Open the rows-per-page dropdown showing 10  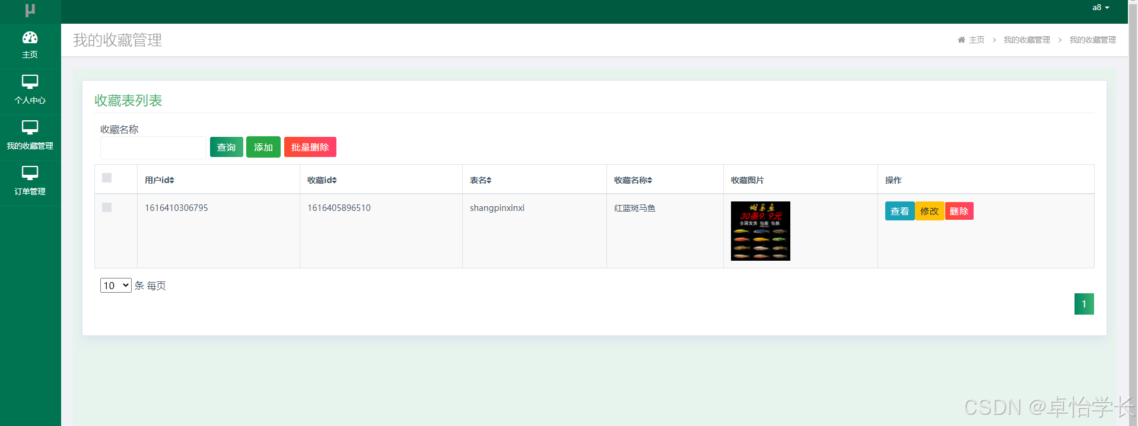(116, 286)
